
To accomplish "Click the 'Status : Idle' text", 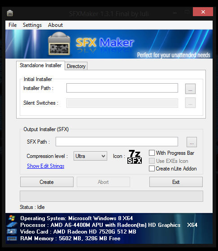I will (x=32, y=207).
